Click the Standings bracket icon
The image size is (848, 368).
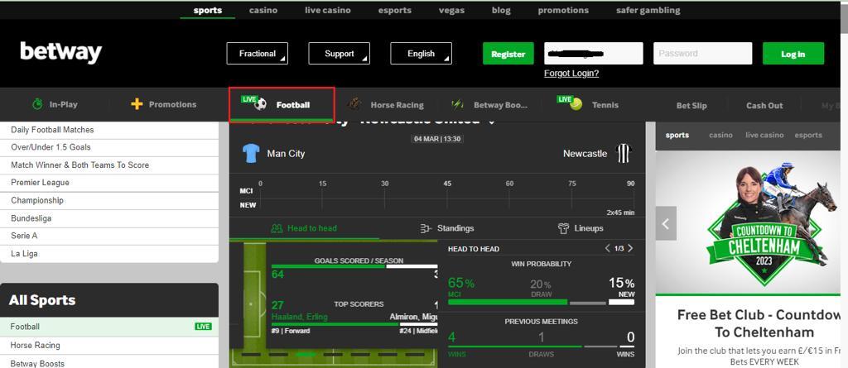[x=426, y=228]
